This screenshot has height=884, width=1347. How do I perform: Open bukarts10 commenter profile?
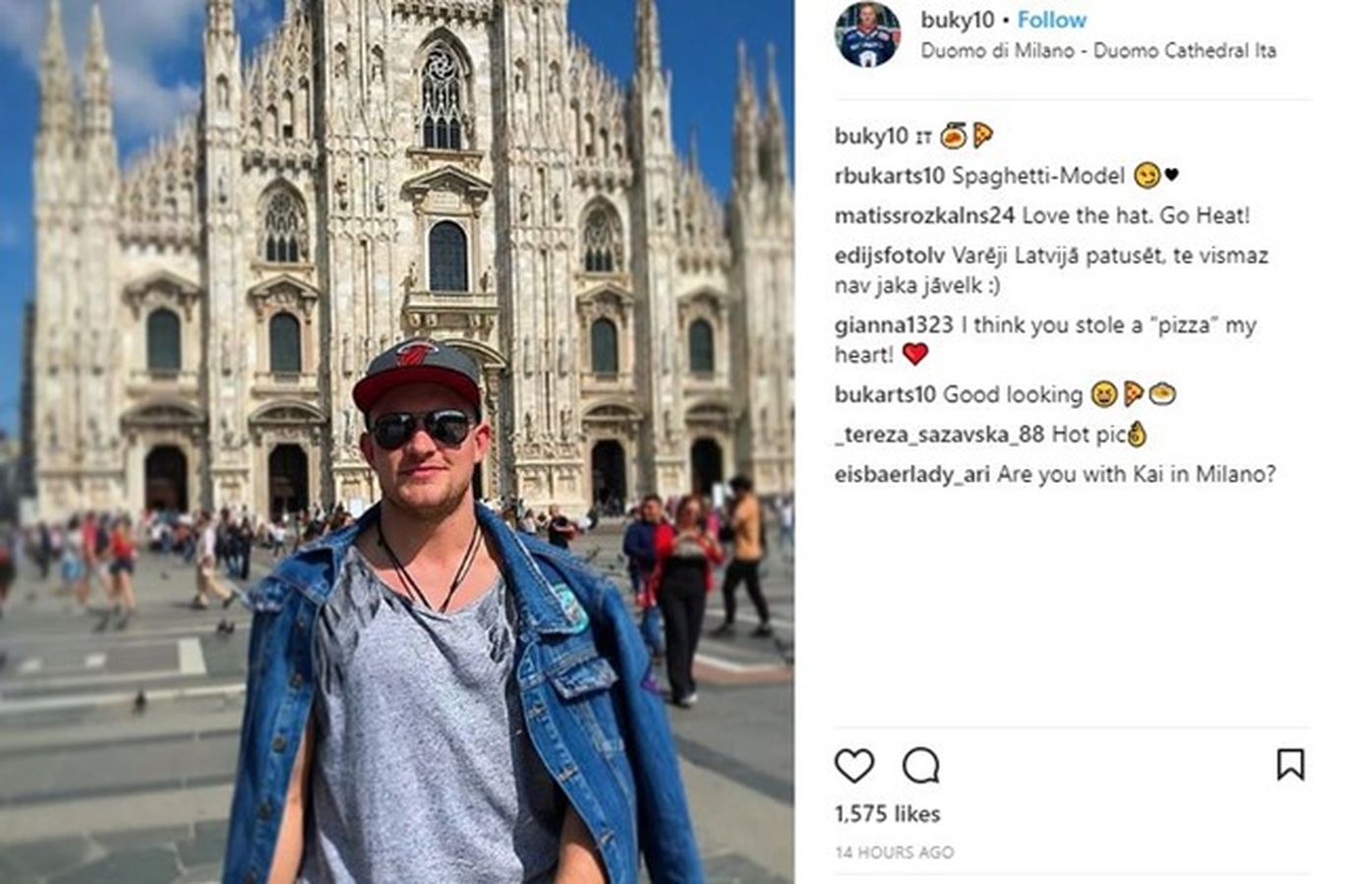coord(885,394)
